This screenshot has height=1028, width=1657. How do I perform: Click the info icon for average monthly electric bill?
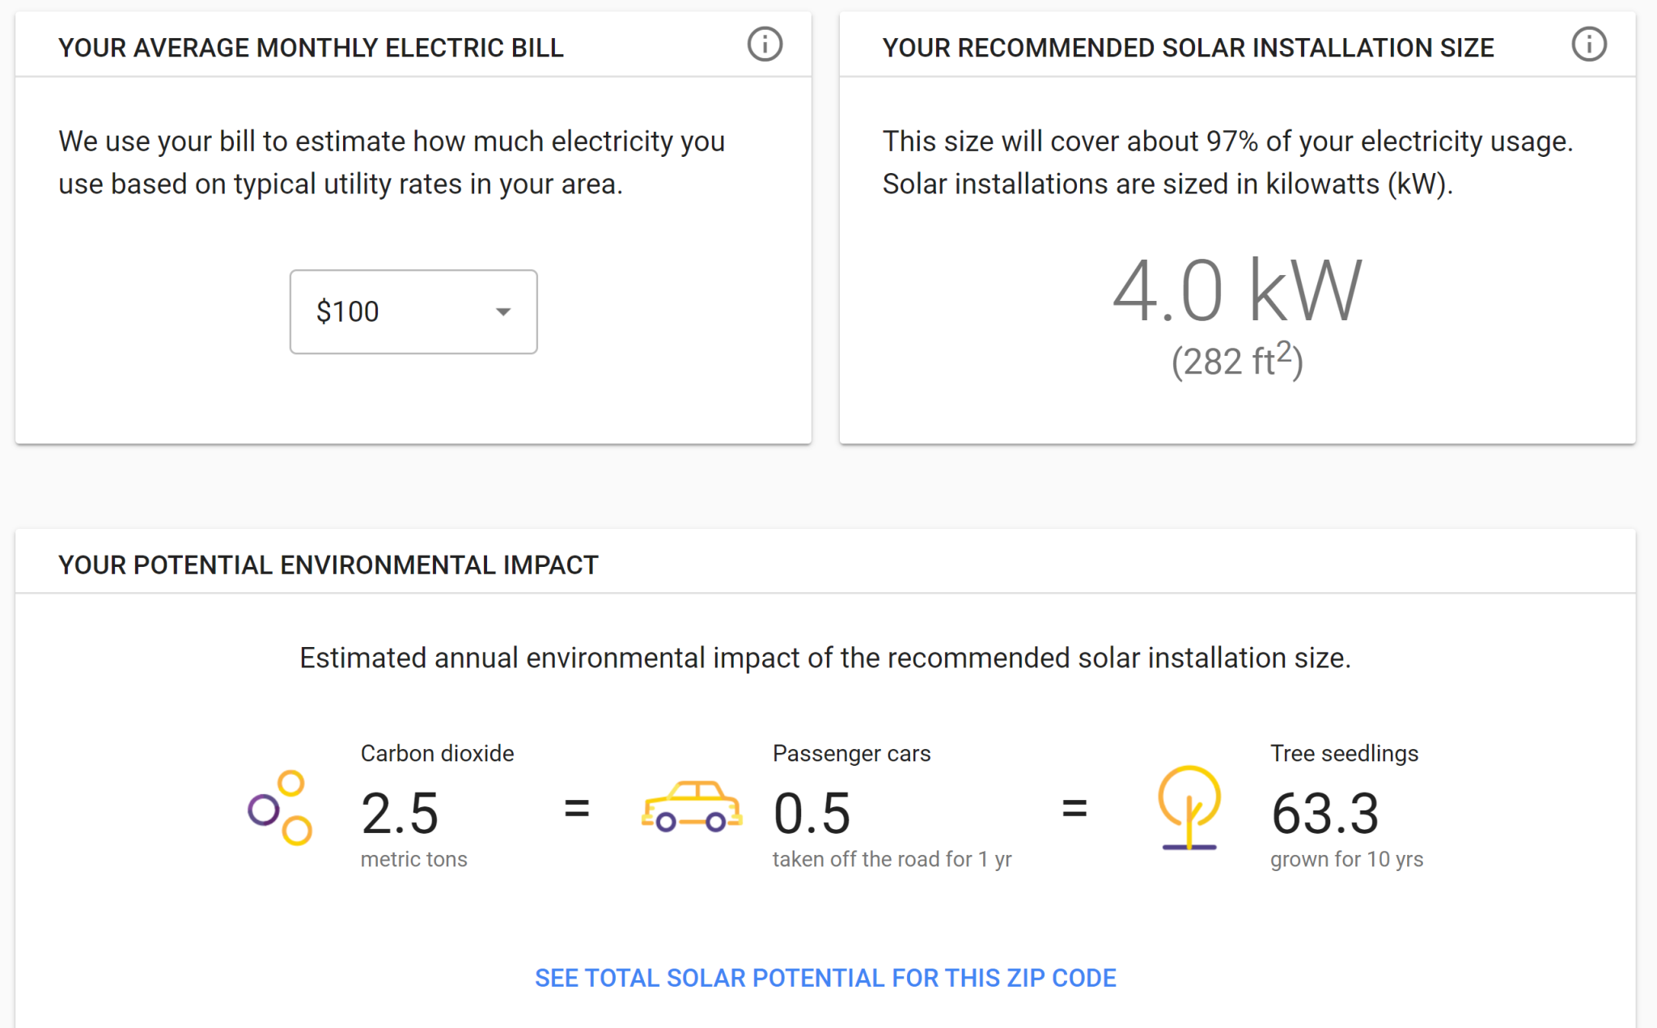point(765,44)
